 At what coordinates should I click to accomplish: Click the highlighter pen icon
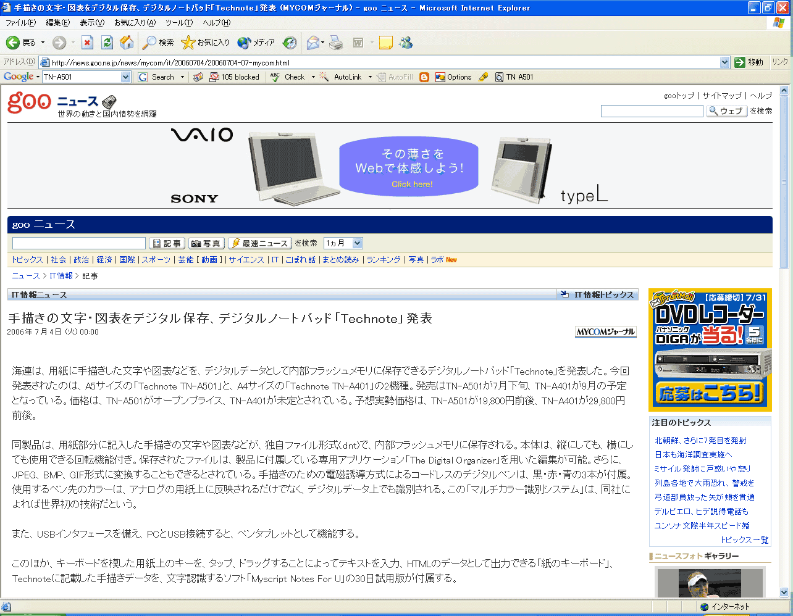coord(484,77)
